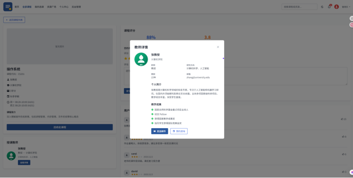This screenshot has height=178, width=353.
Task: Click research field 计算机科学、人工智能 in dialog
Action: pyautogui.click(x=198, y=68)
